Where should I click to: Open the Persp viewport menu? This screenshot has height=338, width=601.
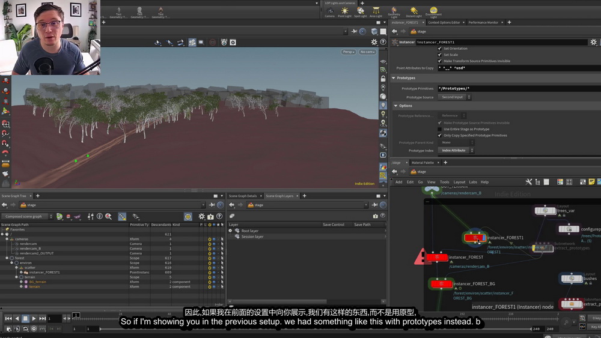[x=349, y=52]
